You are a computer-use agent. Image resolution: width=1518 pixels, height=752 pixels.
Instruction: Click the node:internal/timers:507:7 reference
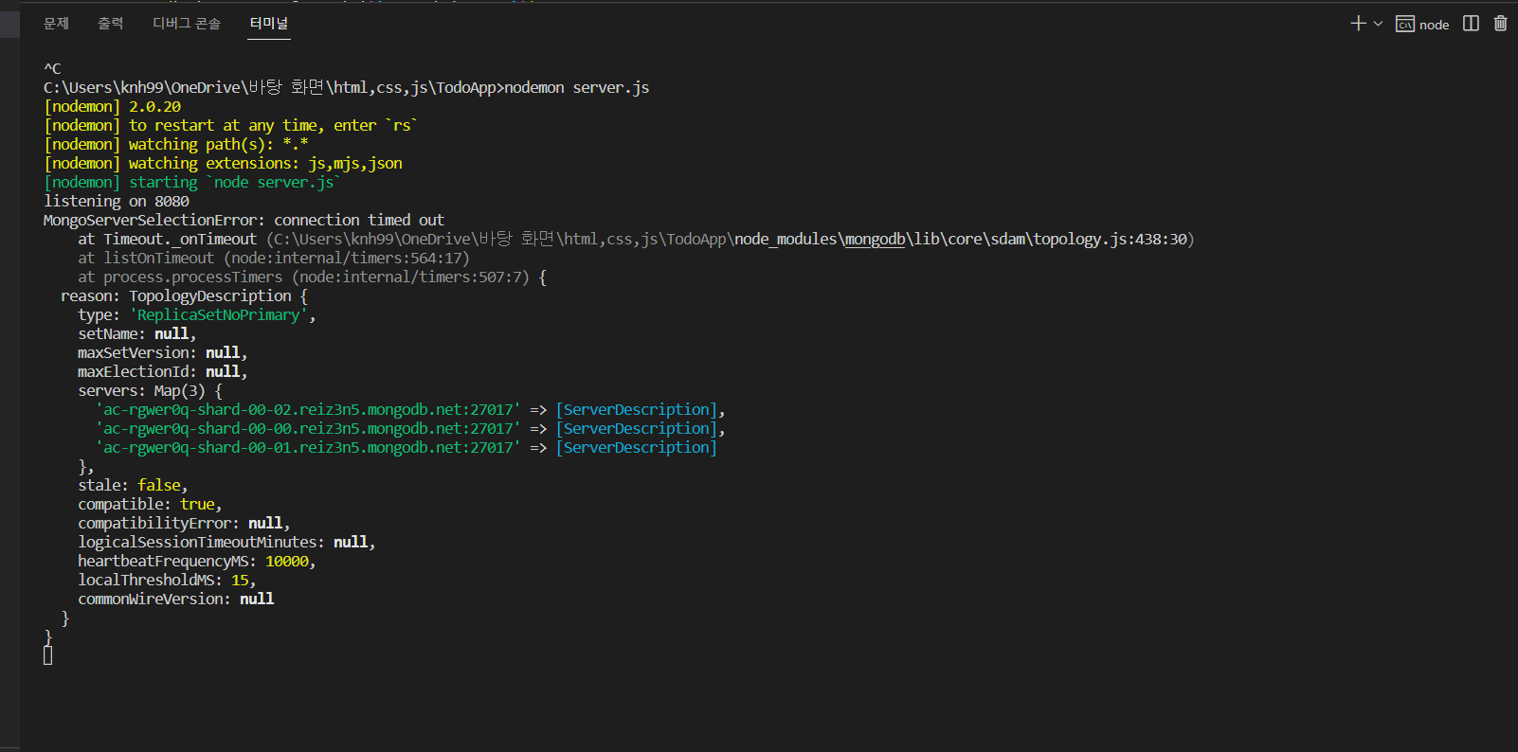(409, 277)
